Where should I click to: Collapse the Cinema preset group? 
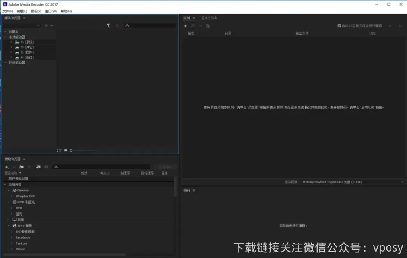(x=8, y=190)
